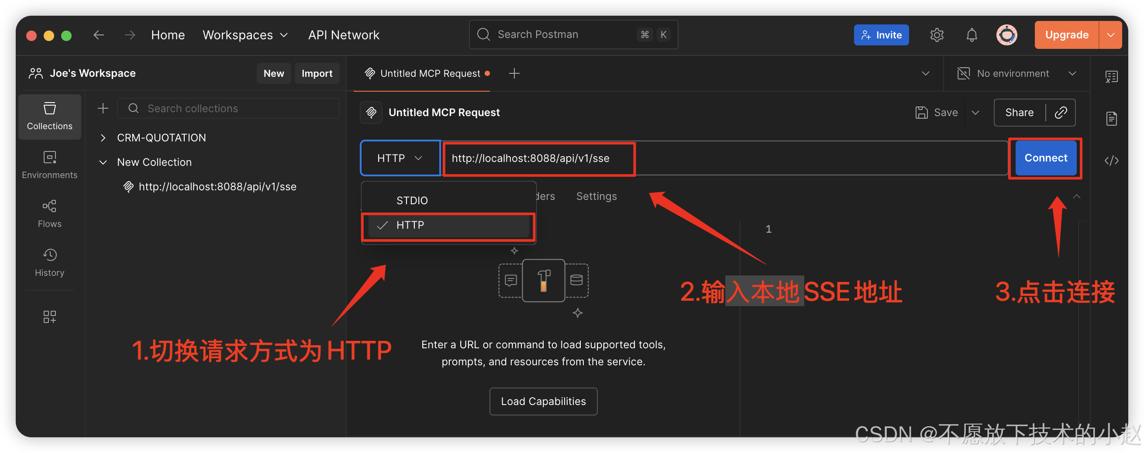Open a new request tab
Viewport: 1144px width, 453px height.
(x=514, y=73)
